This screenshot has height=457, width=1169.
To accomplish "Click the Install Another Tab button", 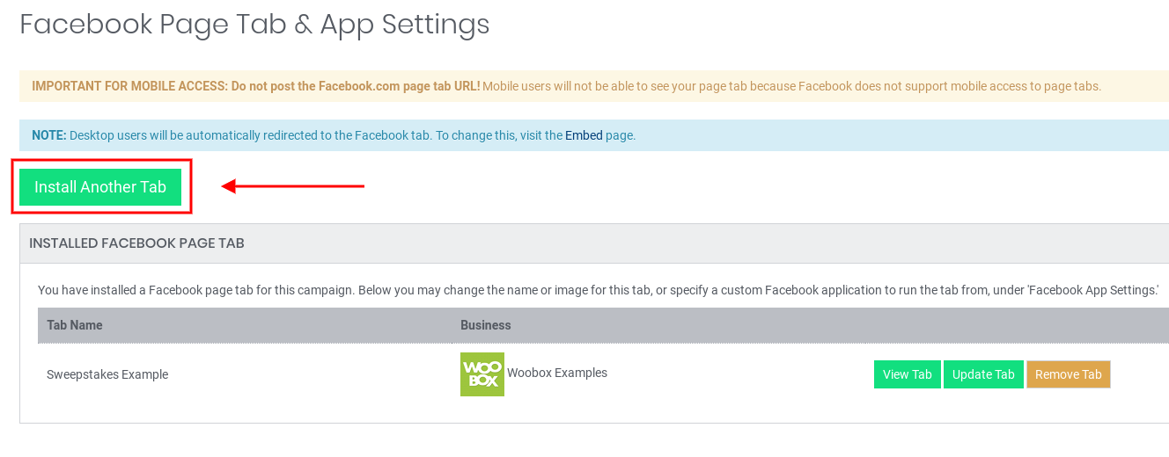I will (x=100, y=187).
